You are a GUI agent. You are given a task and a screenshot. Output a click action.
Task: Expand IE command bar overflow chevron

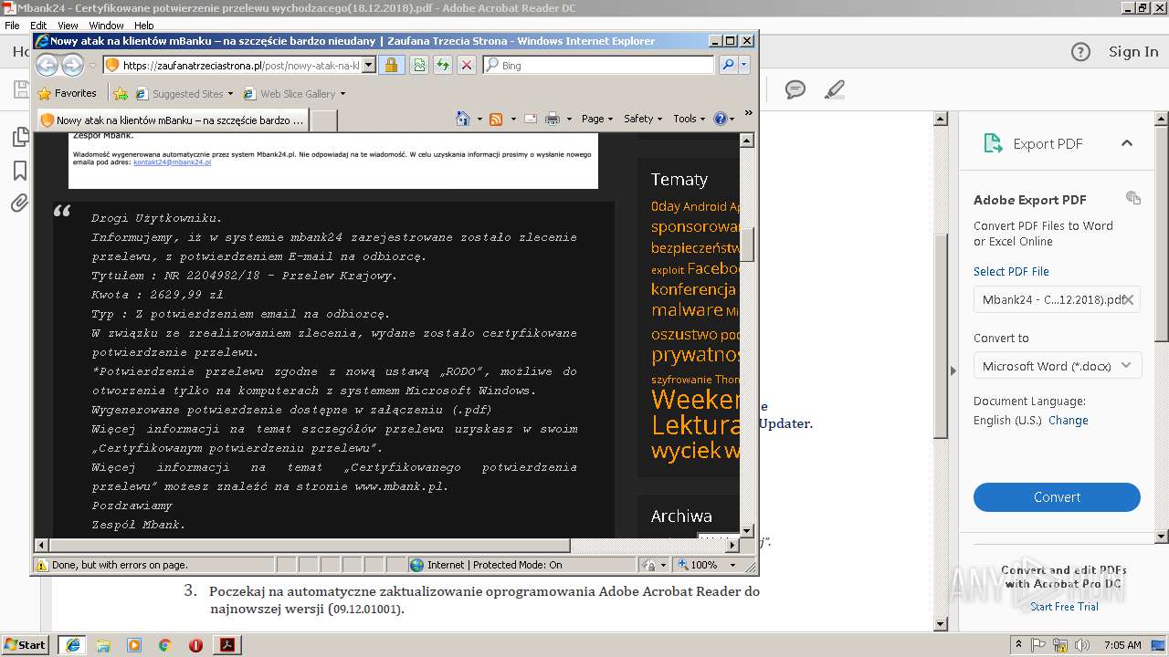coord(749,114)
